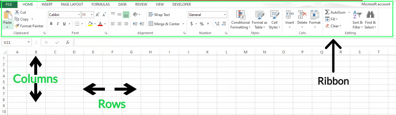The width and height of the screenshot is (396, 115).
Task: Switch to the REVIEW tab
Action: coord(141,4)
